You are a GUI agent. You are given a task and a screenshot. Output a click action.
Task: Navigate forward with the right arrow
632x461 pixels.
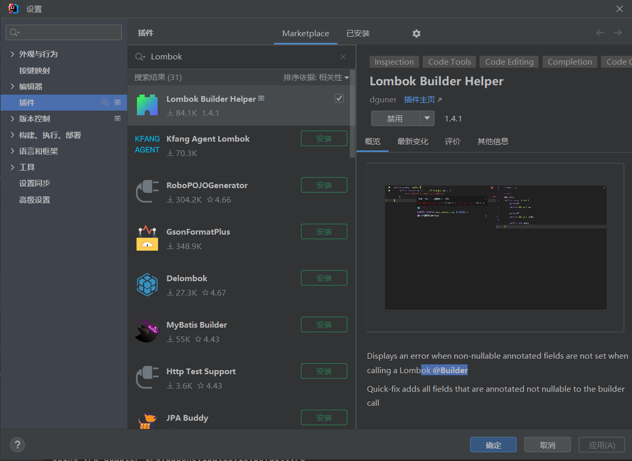point(618,33)
